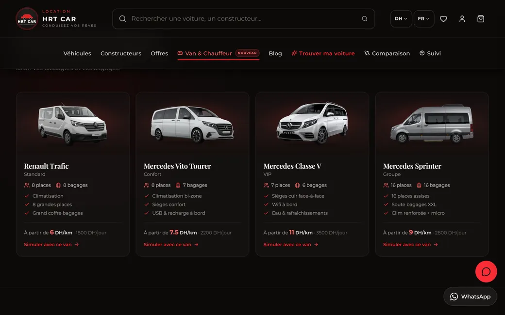Image resolution: width=505 pixels, height=315 pixels.
Task: Open the Comparaison page
Action: [387, 53]
